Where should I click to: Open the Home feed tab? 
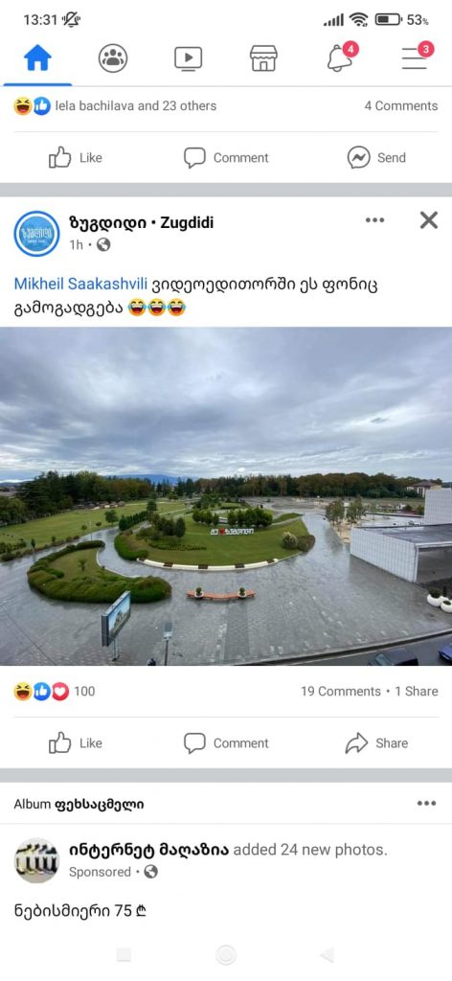coord(37,58)
